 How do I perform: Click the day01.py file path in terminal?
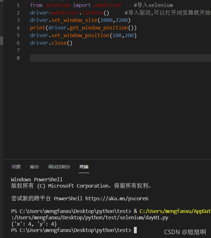coord(90,218)
